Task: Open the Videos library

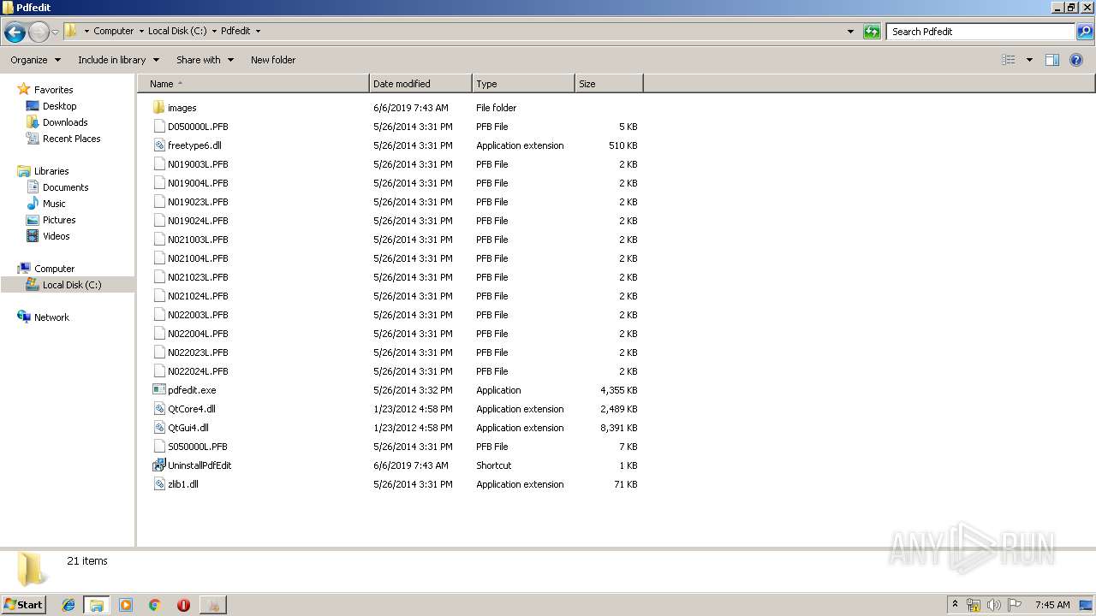Action: point(56,236)
